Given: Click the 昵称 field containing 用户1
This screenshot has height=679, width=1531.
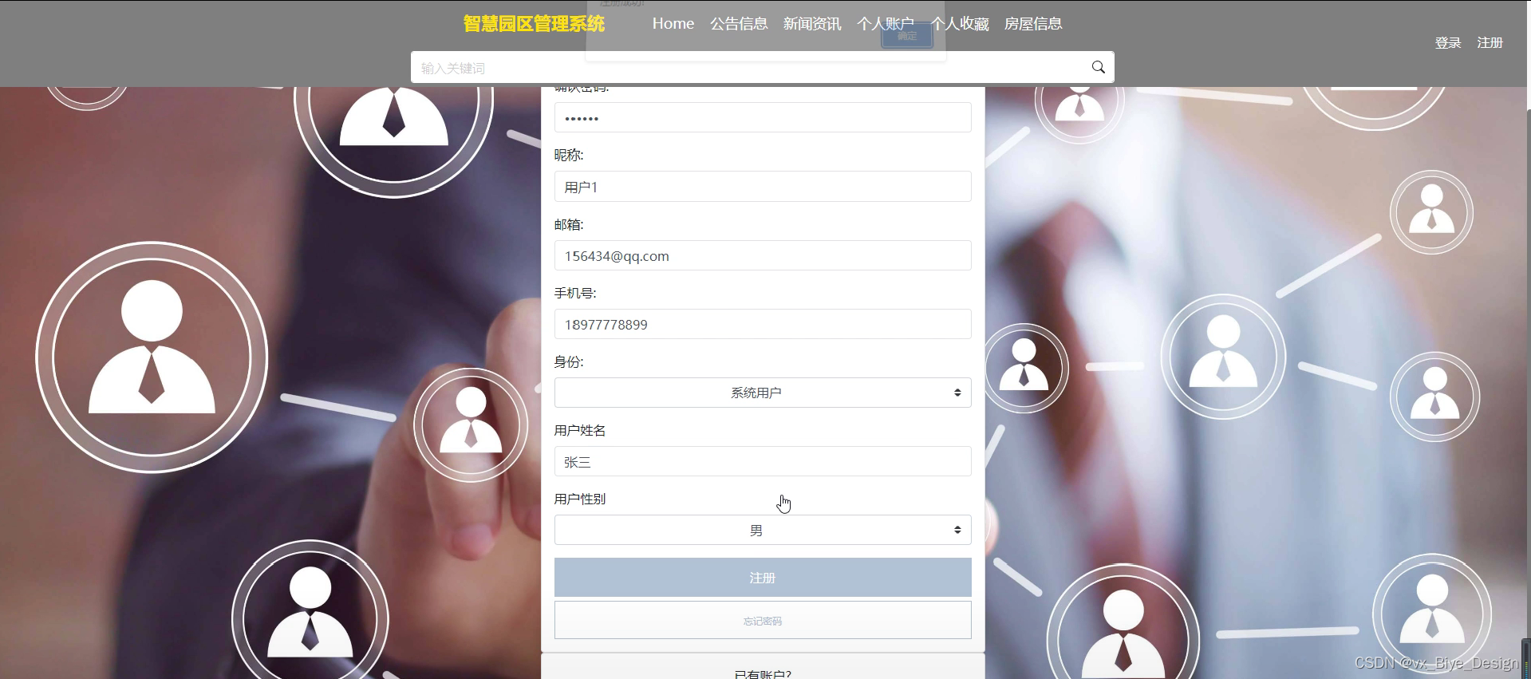Looking at the screenshot, I should pos(763,187).
